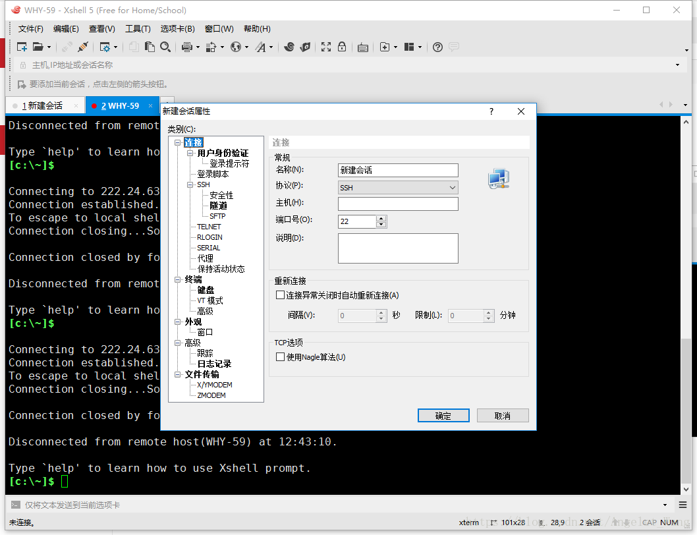This screenshot has height=535, width=697.
Task: Click the file transfer icon
Action: click(211, 47)
